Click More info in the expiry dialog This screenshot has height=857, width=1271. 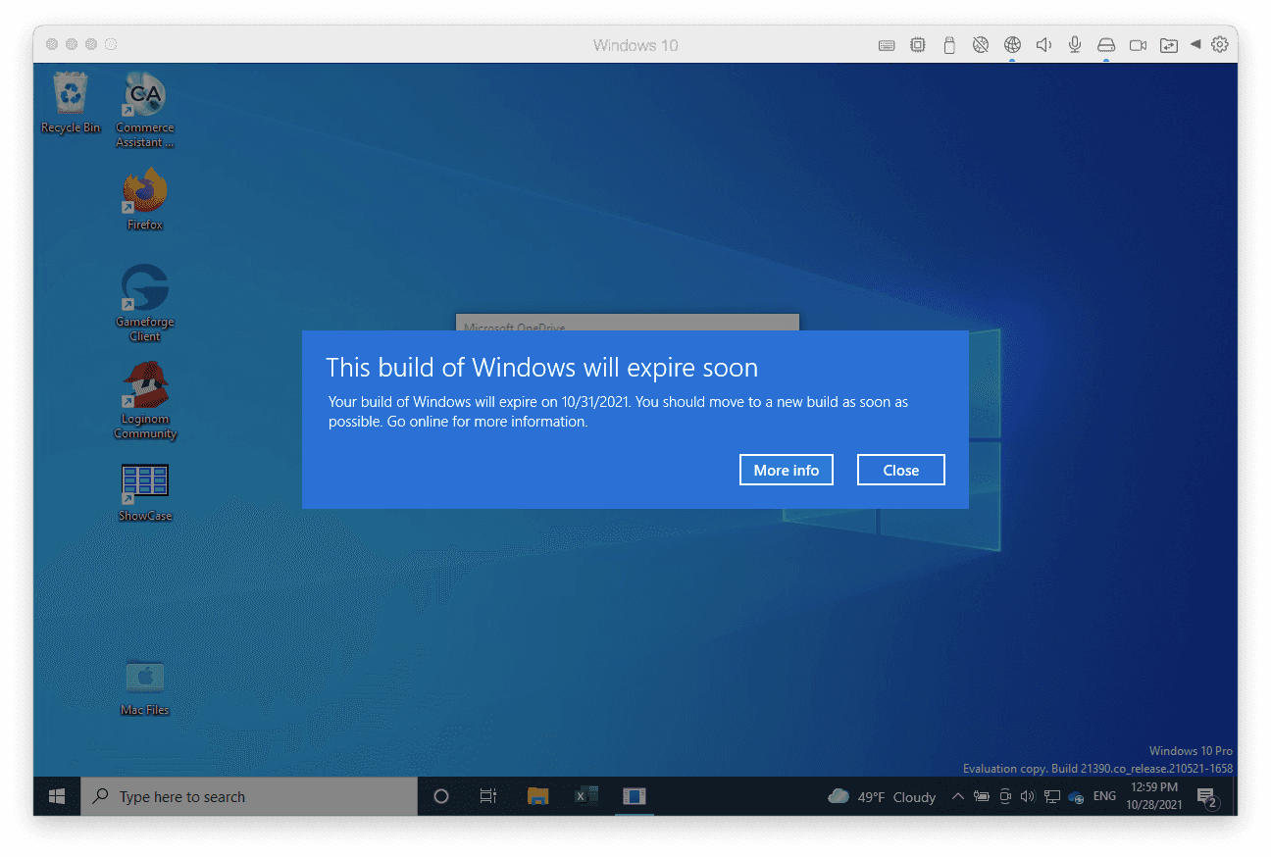click(x=787, y=470)
